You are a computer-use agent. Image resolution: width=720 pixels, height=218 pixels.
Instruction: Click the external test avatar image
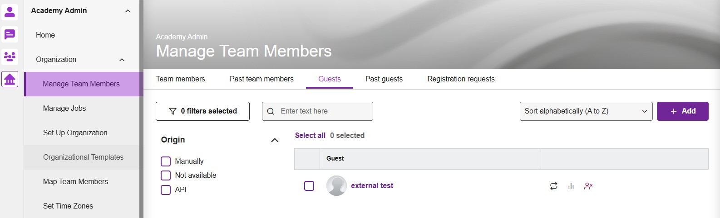(336, 186)
